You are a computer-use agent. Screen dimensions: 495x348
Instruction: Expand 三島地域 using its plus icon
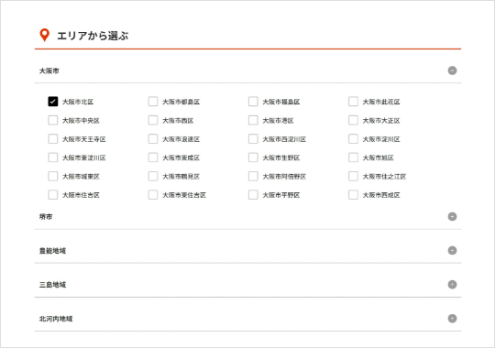[452, 284]
